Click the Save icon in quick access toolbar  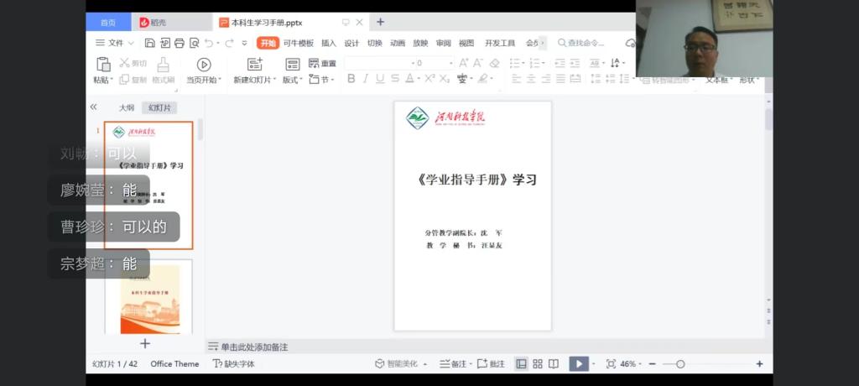click(x=149, y=43)
